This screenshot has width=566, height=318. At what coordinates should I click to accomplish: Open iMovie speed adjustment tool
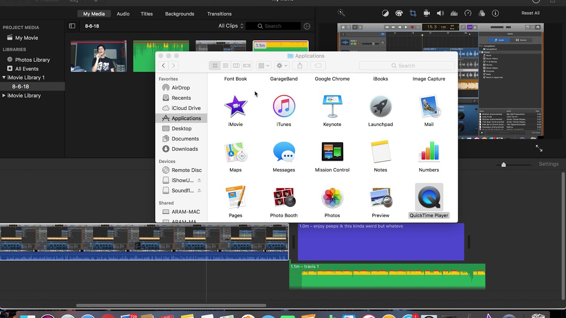pyautogui.click(x=468, y=13)
